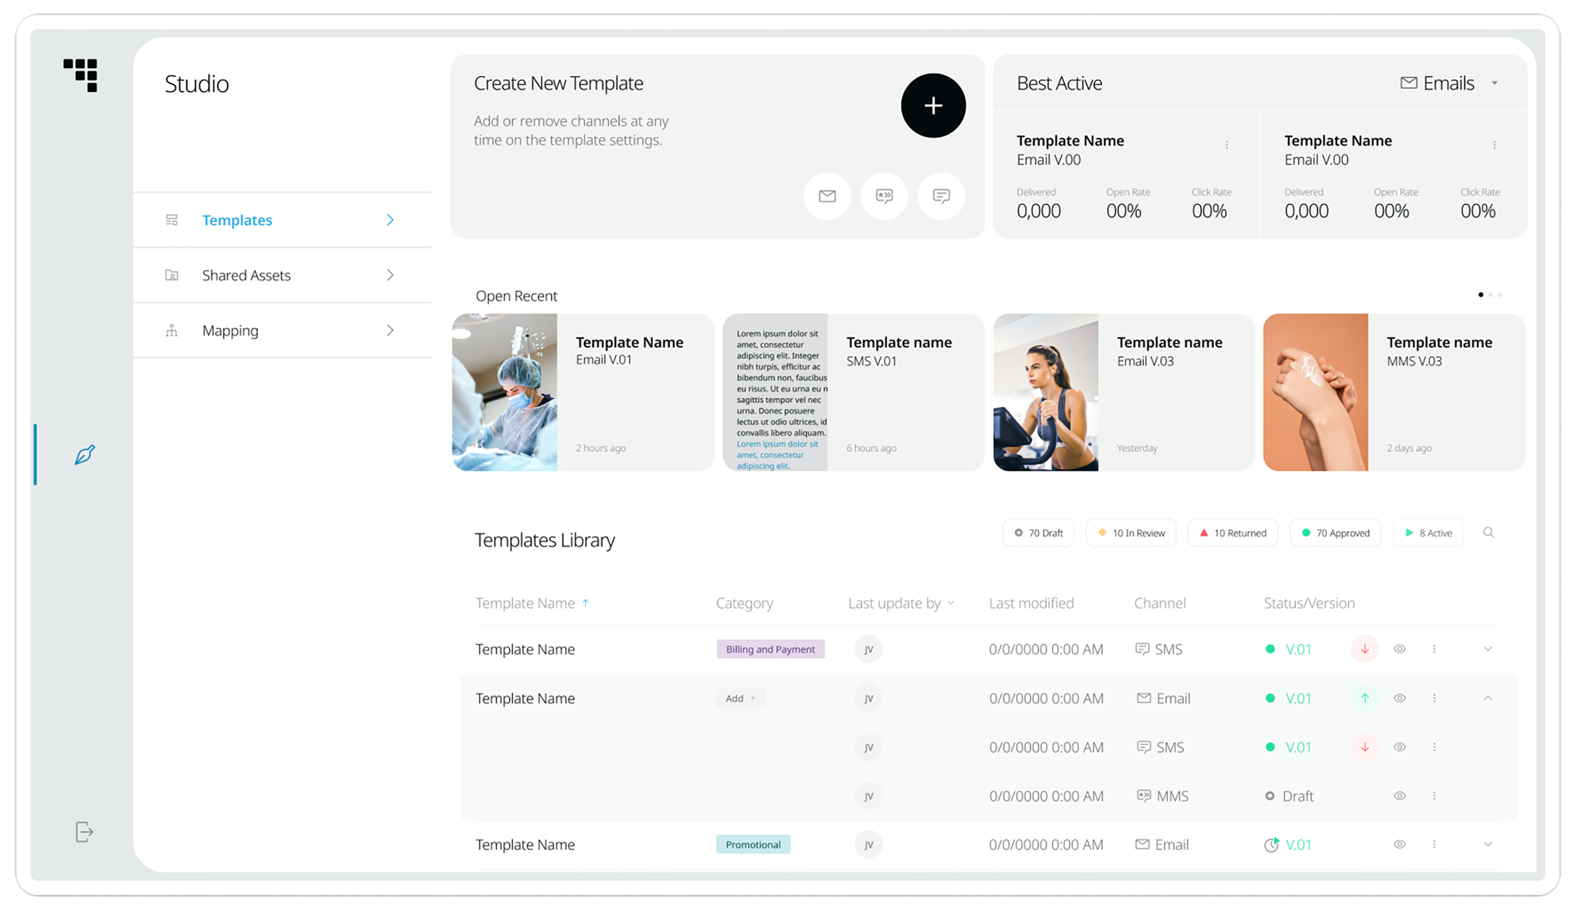Collapse the expanded Email template row
Viewport: 1583px width, 910px height.
coord(1487,698)
